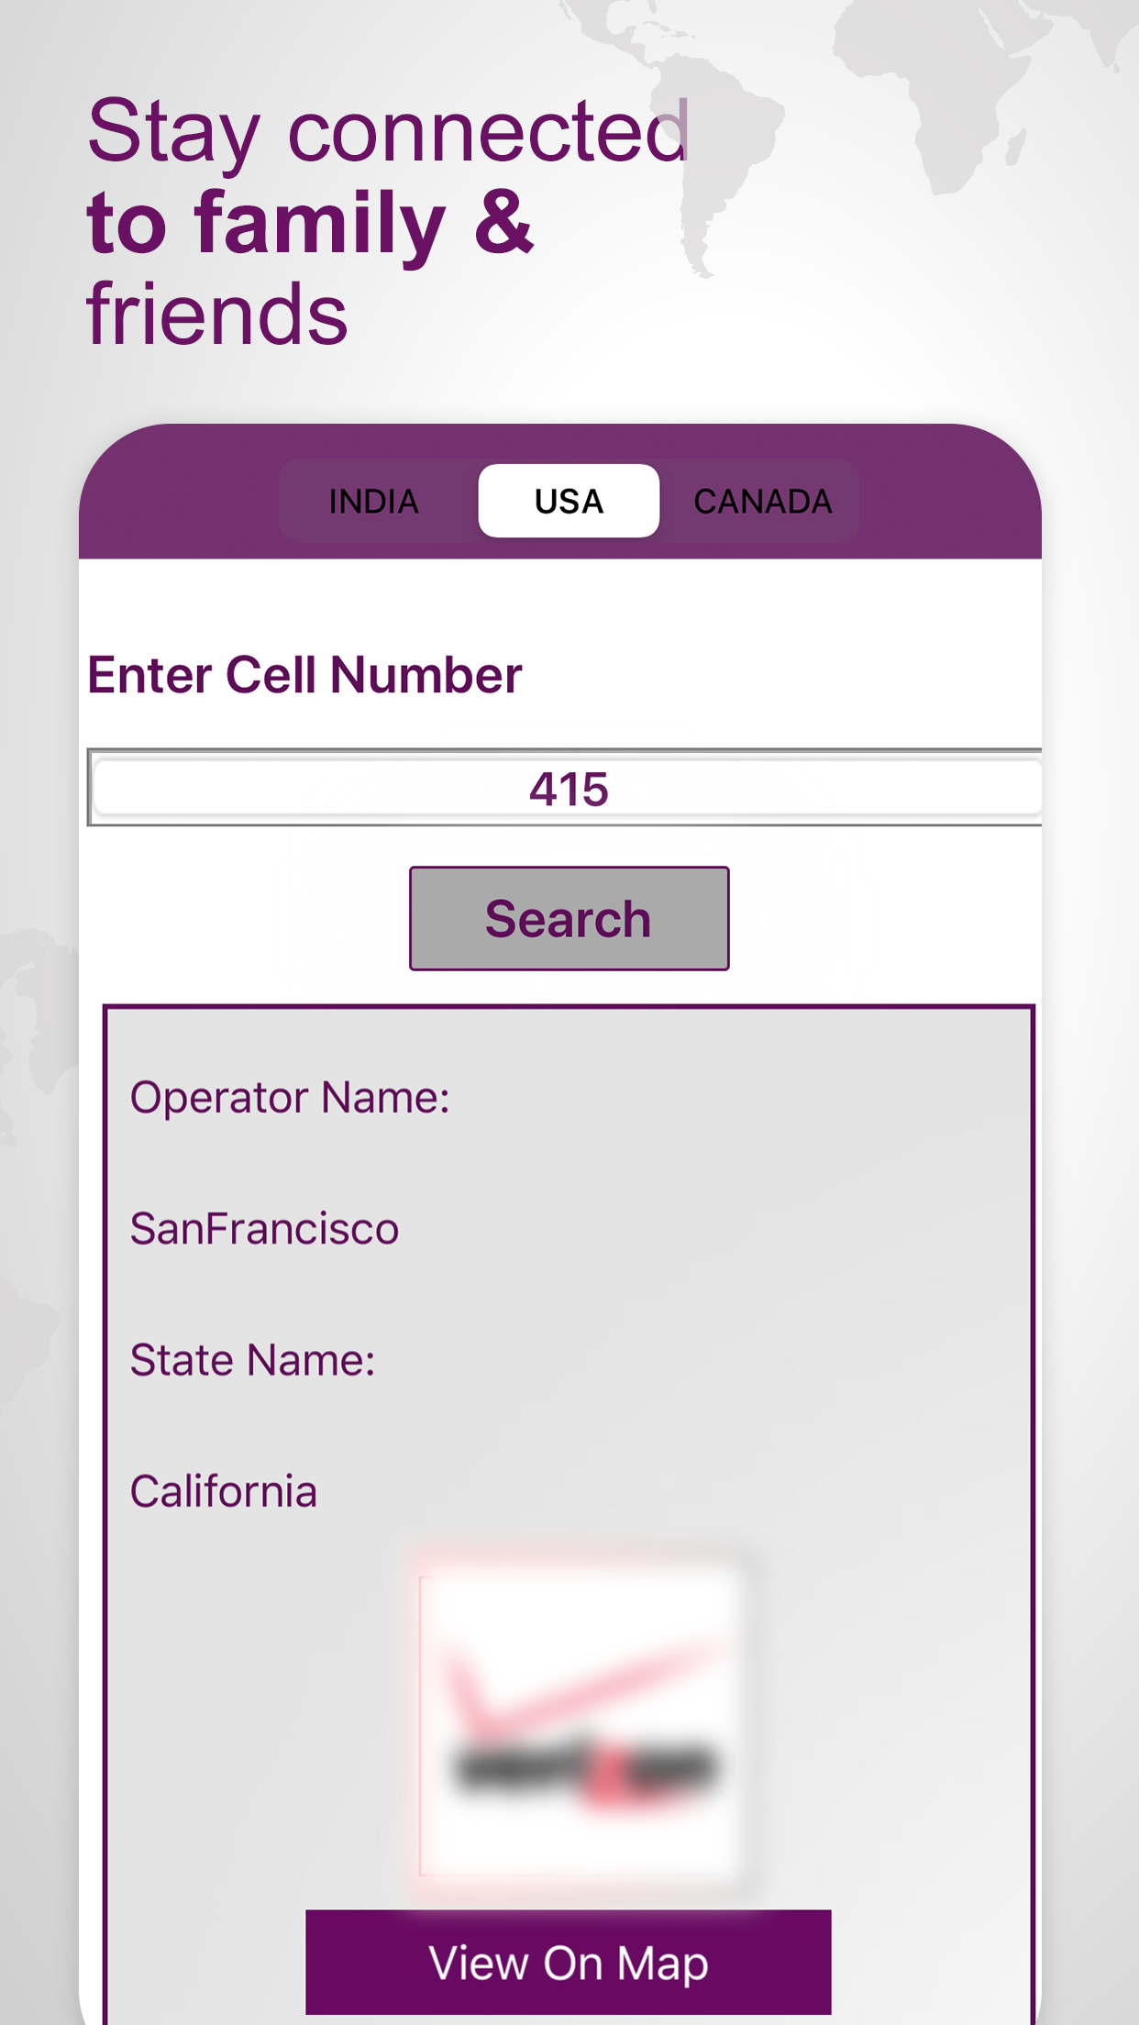Click the State Name label

pos(252,1360)
